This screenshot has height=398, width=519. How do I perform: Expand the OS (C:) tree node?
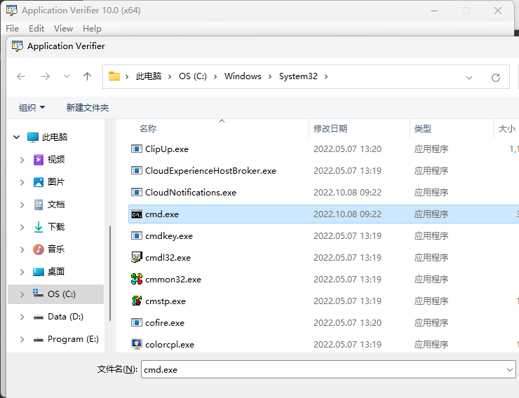[x=22, y=294]
